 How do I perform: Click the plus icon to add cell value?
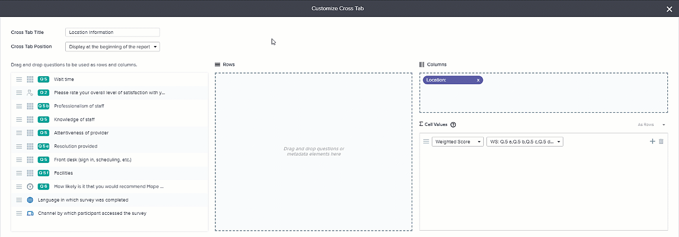652,142
